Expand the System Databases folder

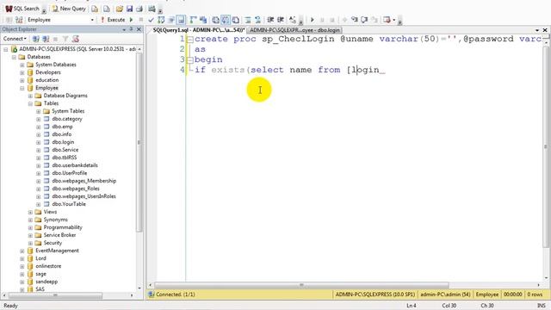point(22,65)
